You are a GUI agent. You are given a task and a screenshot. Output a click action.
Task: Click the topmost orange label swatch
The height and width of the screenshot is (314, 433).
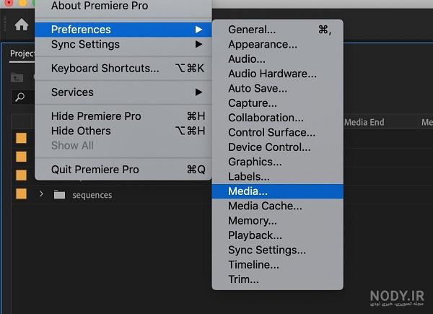(x=21, y=138)
